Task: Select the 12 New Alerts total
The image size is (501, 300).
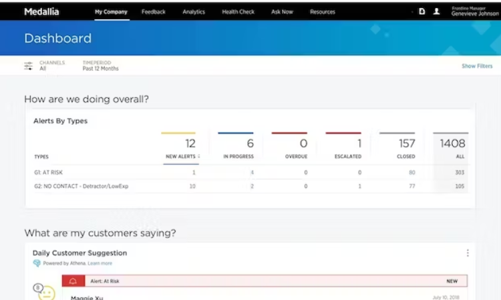Action: point(190,143)
